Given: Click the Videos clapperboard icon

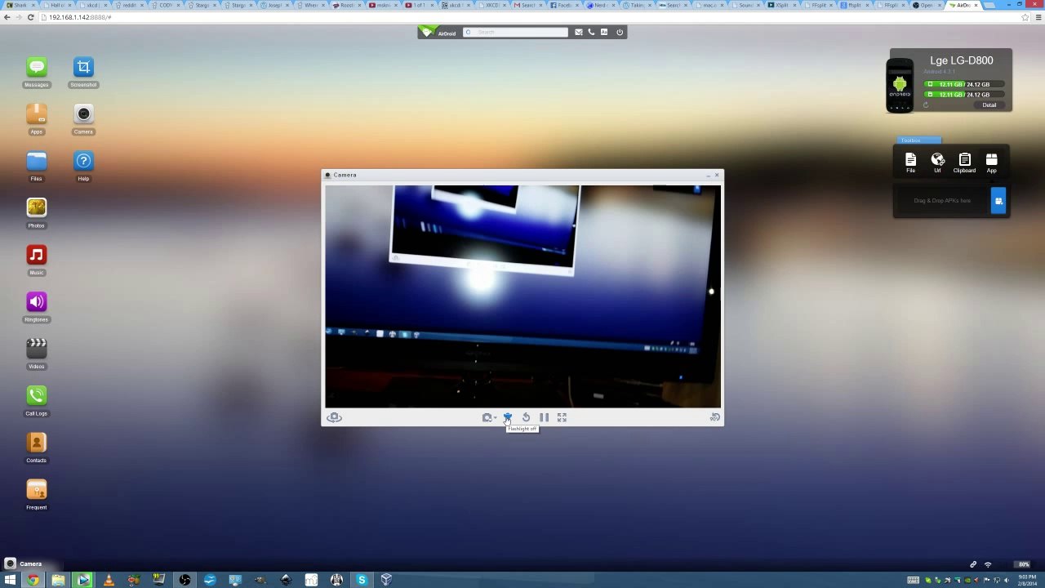Looking at the screenshot, I should pyautogui.click(x=36, y=349).
